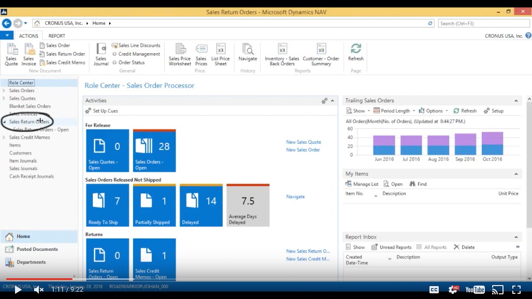Open the Delayed orders tile
Image resolution: width=532 pixels, height=299 pixels.
pyautogui.click(x=201, y=205)
